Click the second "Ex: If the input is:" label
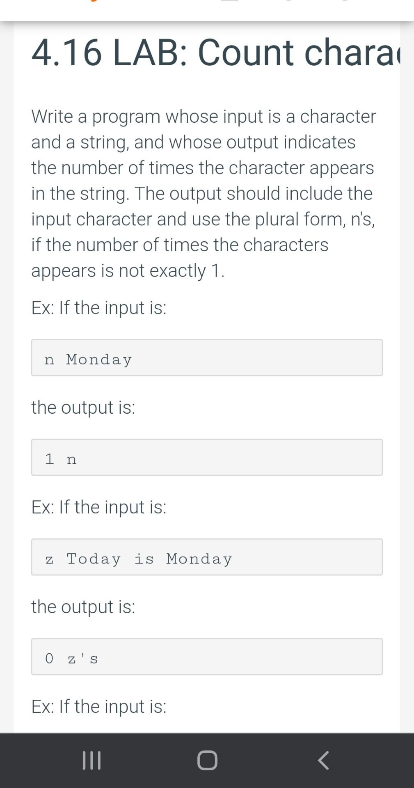Viewport: 414px width, 788px height. pyautogui.click(x=99, y=507)
